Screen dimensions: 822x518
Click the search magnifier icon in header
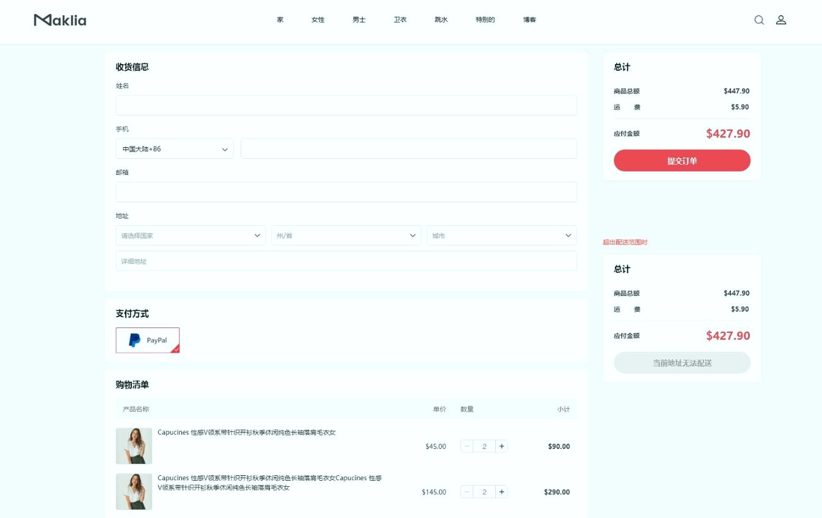(x=758, y=20)
